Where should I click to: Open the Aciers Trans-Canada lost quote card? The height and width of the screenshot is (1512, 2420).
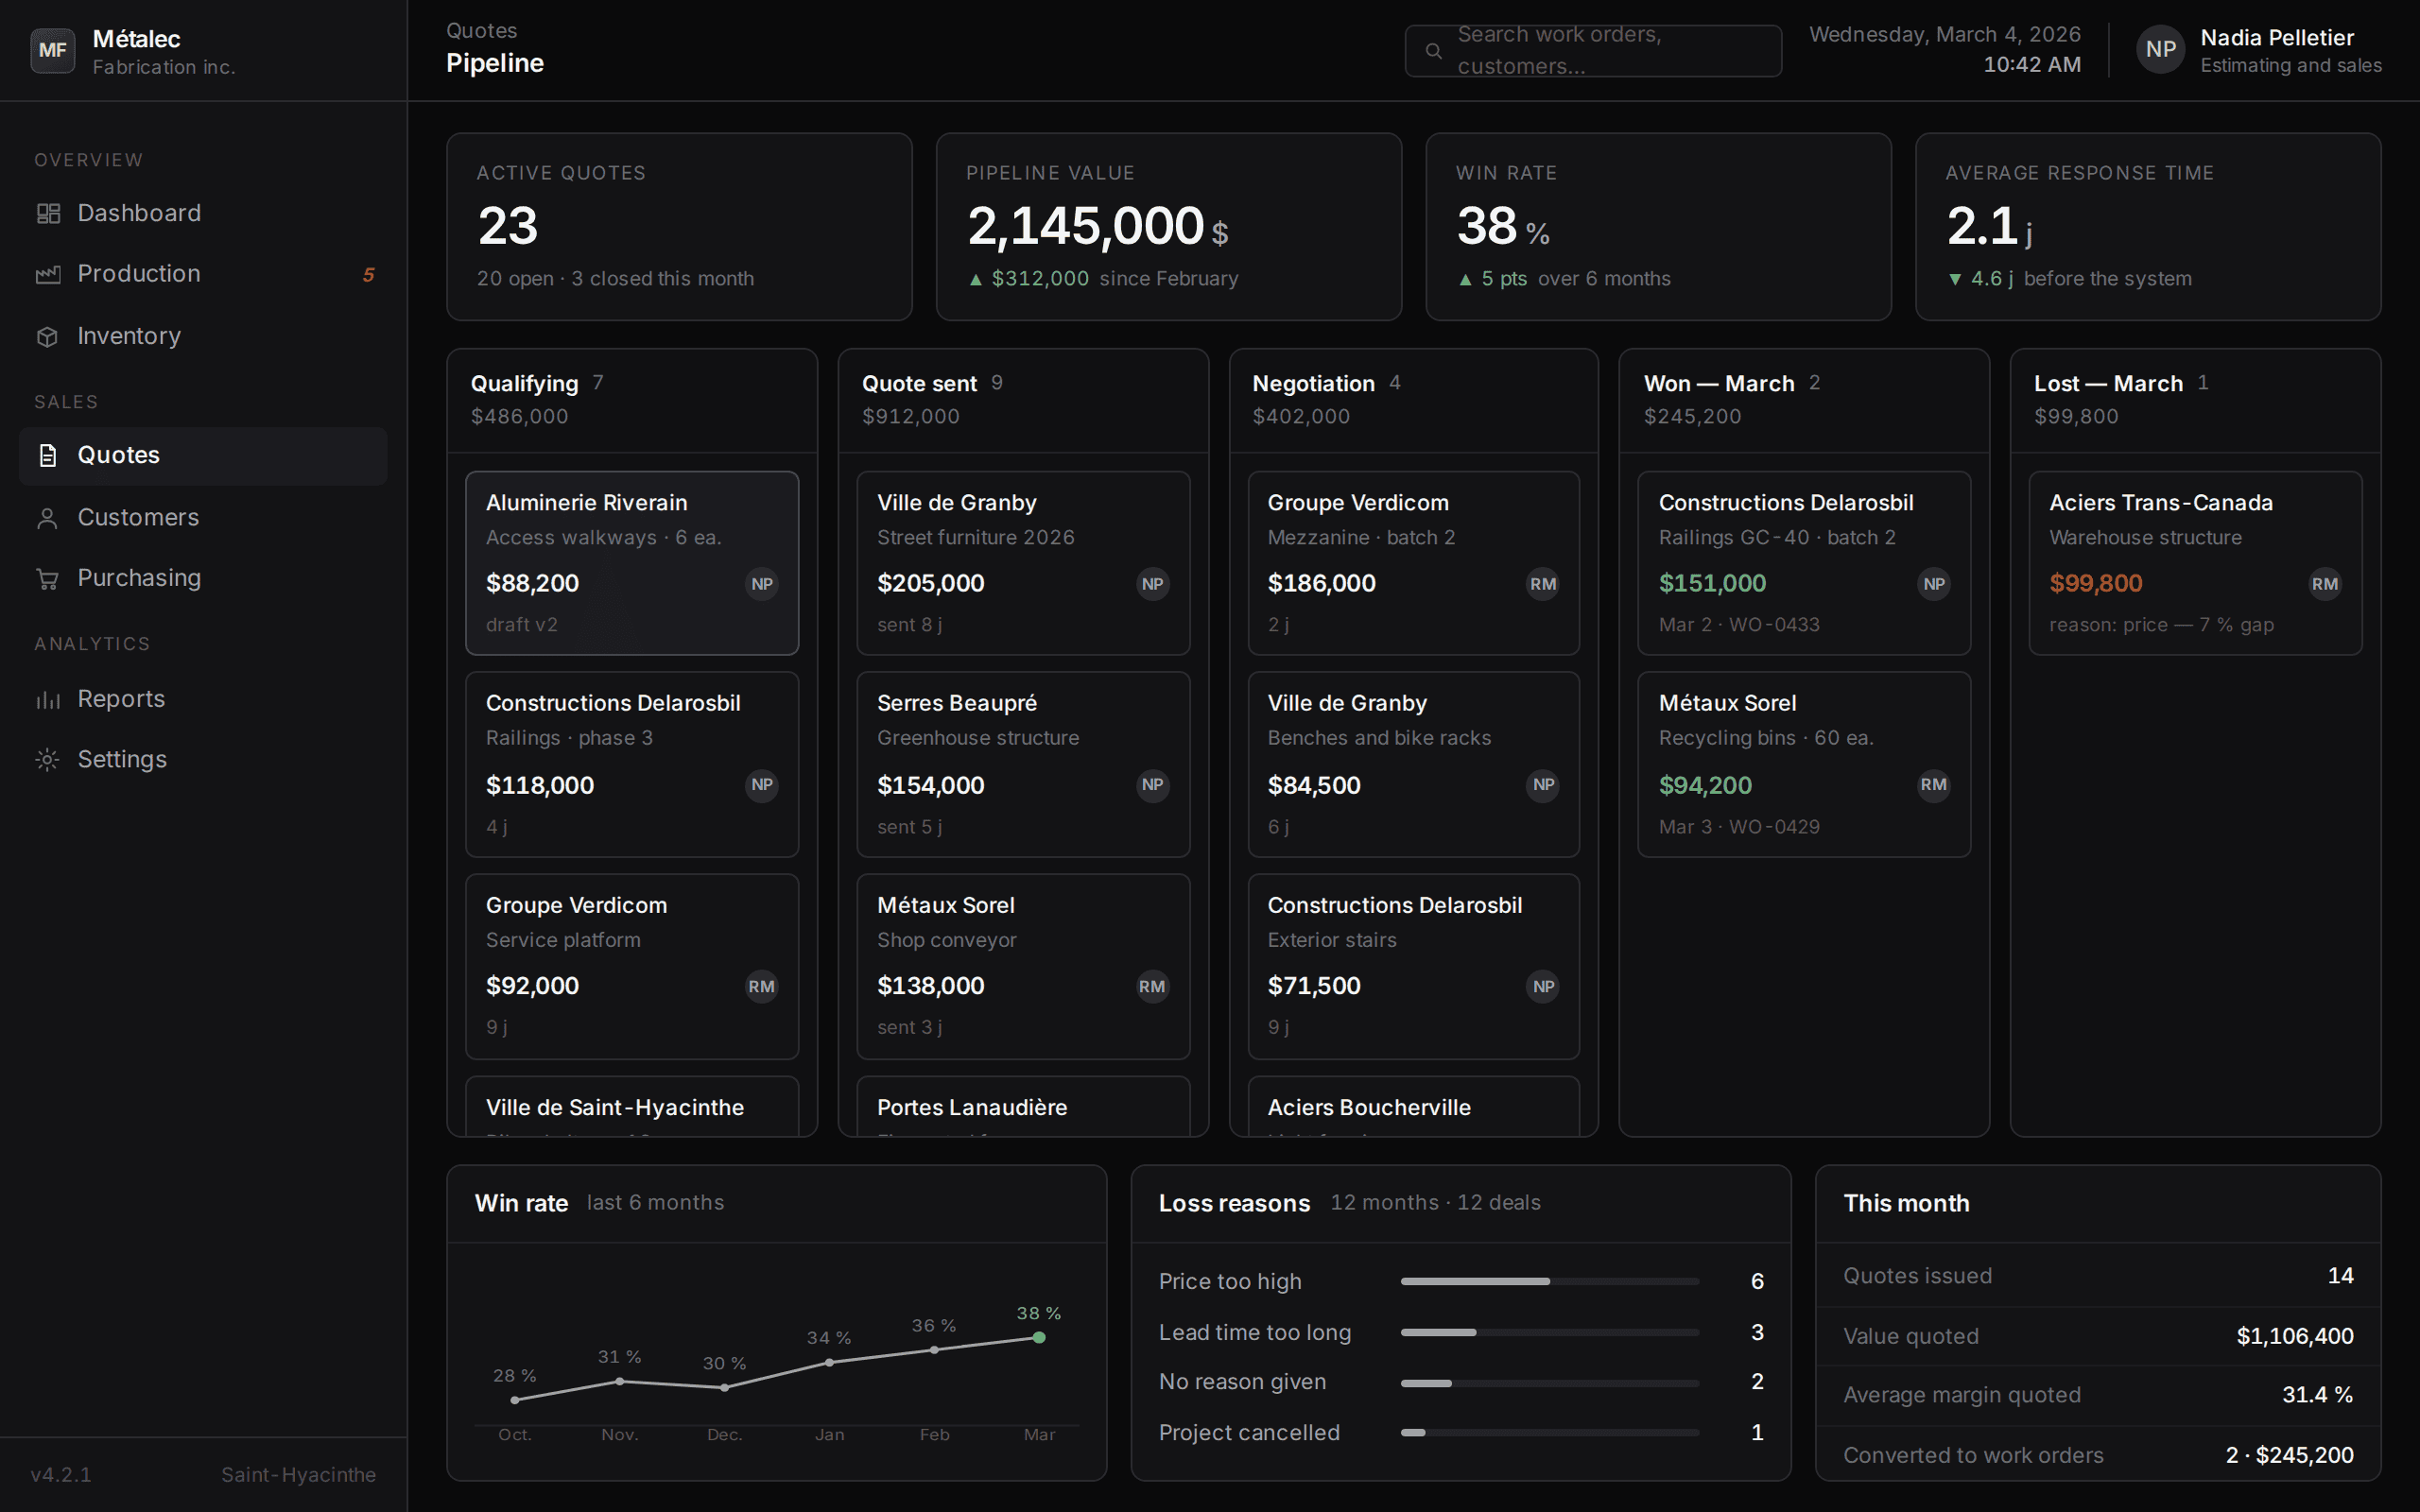tap(2195, 563)
